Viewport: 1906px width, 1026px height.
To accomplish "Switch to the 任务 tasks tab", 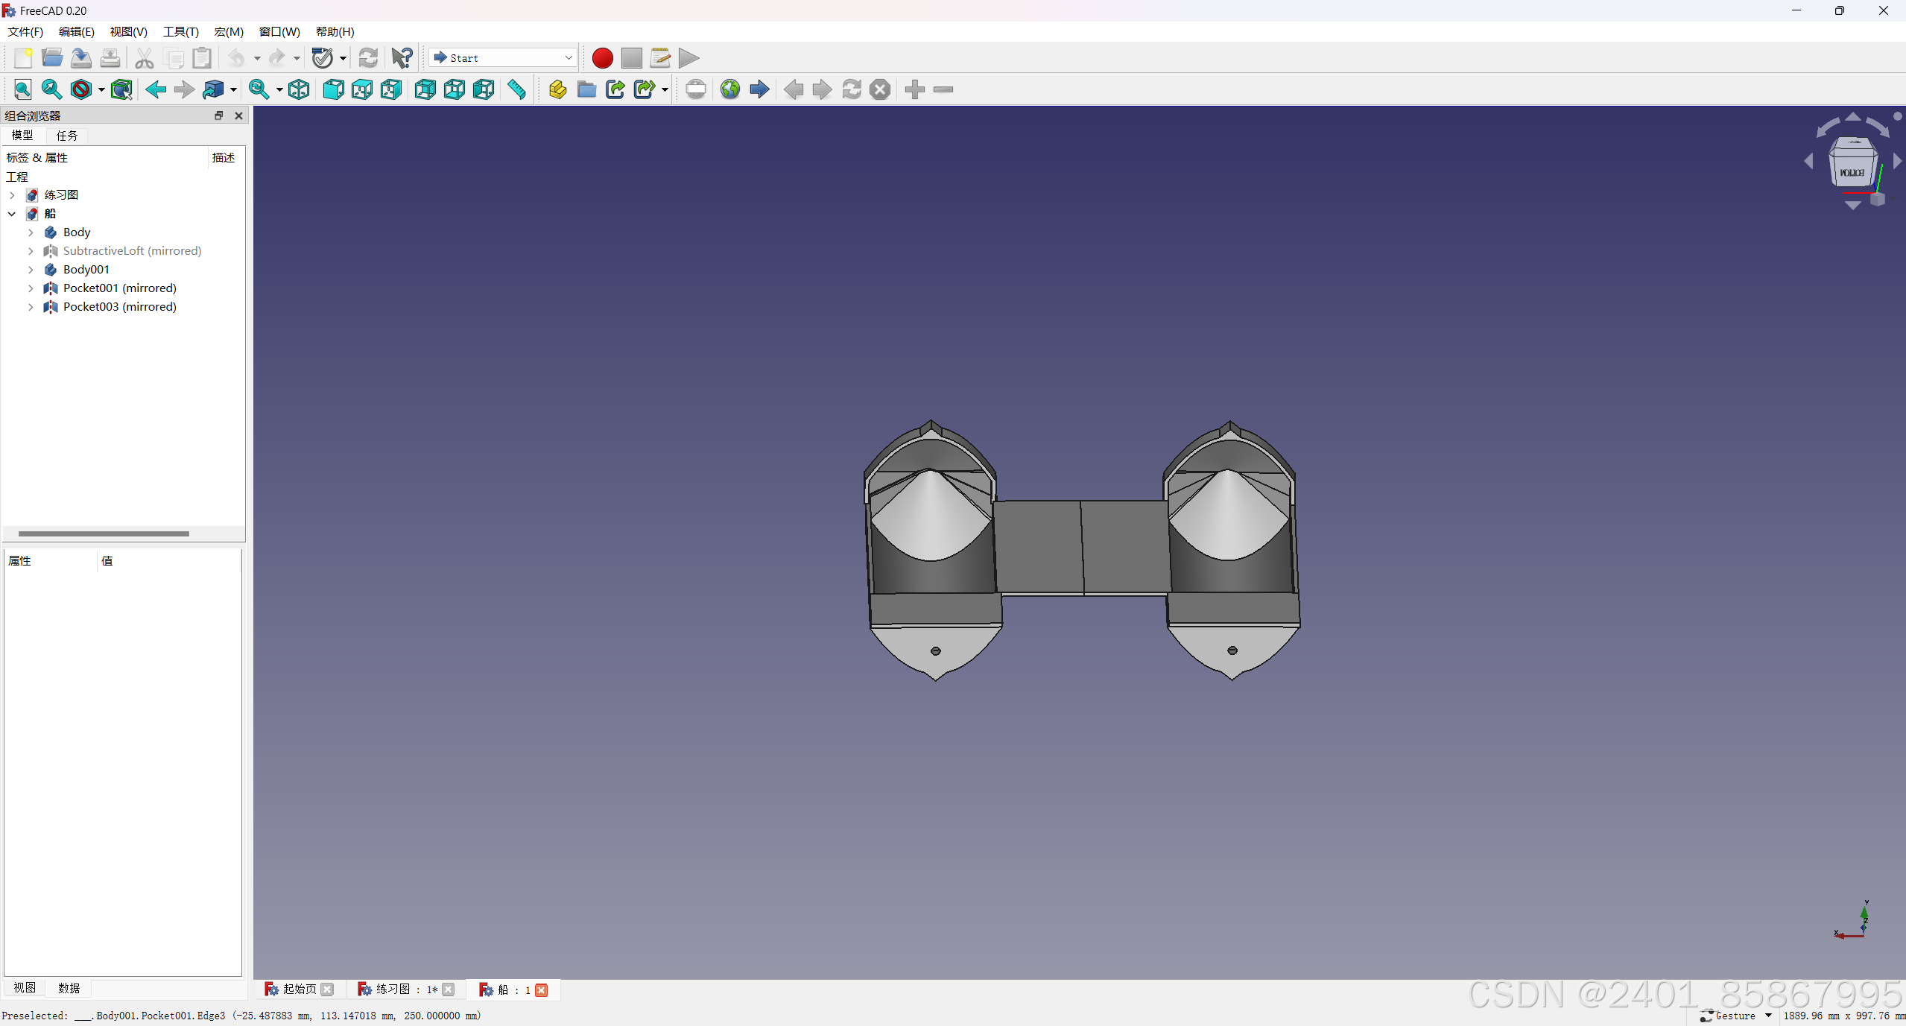I will coord(66,135).
